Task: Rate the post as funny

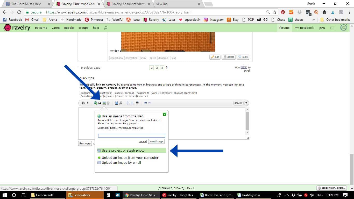Action: tap(143, 58)
